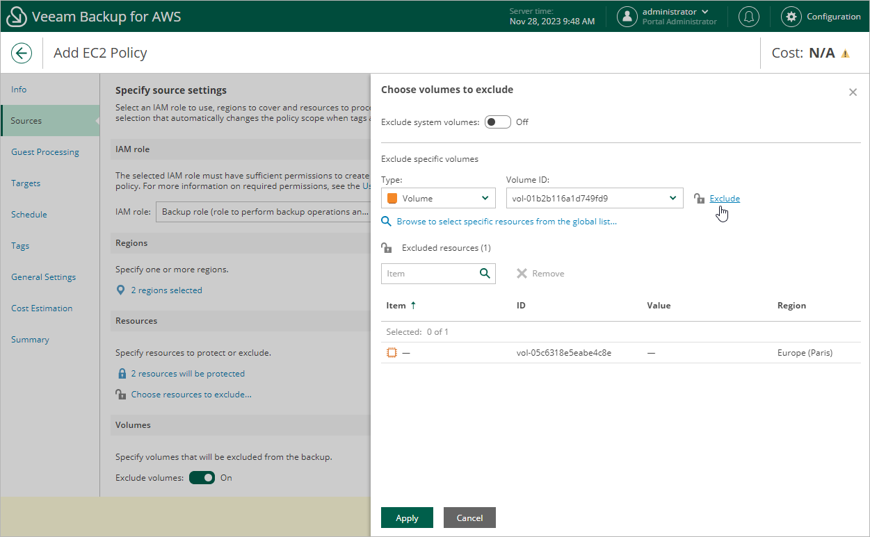The height and width of the screenshot is (537, 870).
Task: Click Europe (Paris) region cell
Action: point(805,353)
